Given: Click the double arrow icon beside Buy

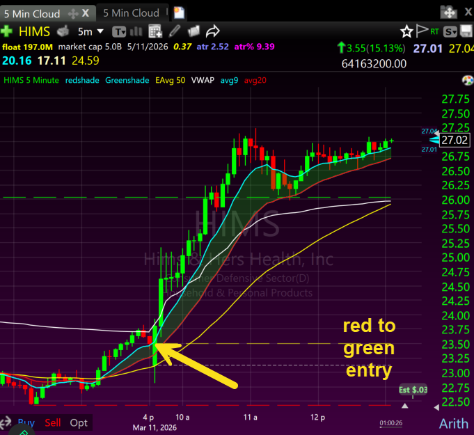Looking at the screenshot, I should (6, 422).
